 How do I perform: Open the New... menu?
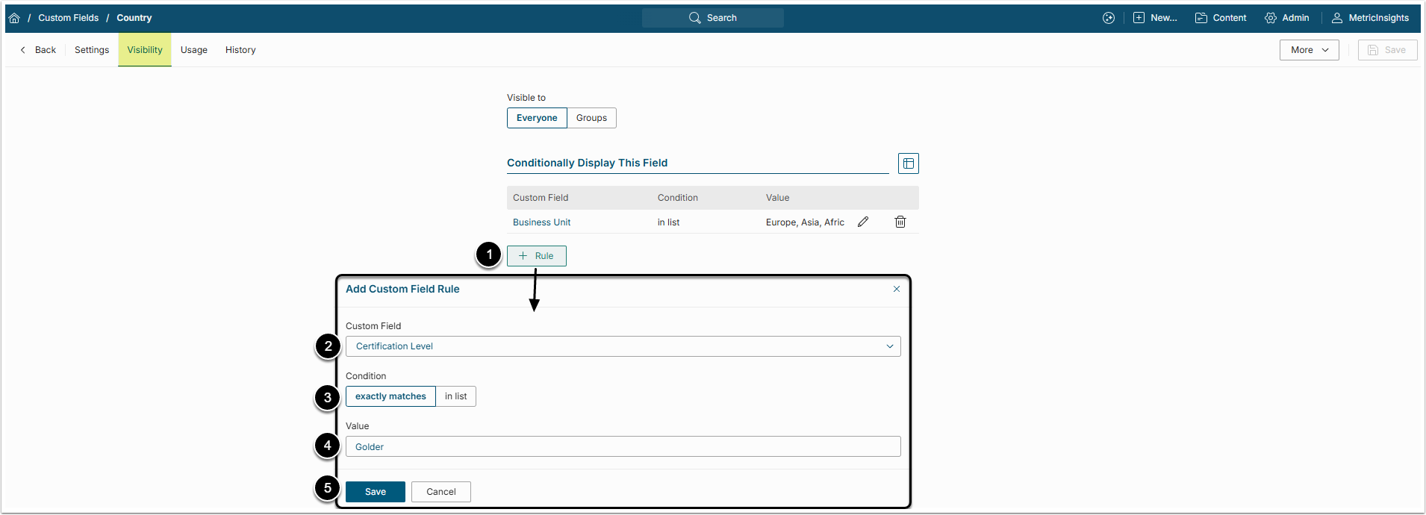[1155, 18]
